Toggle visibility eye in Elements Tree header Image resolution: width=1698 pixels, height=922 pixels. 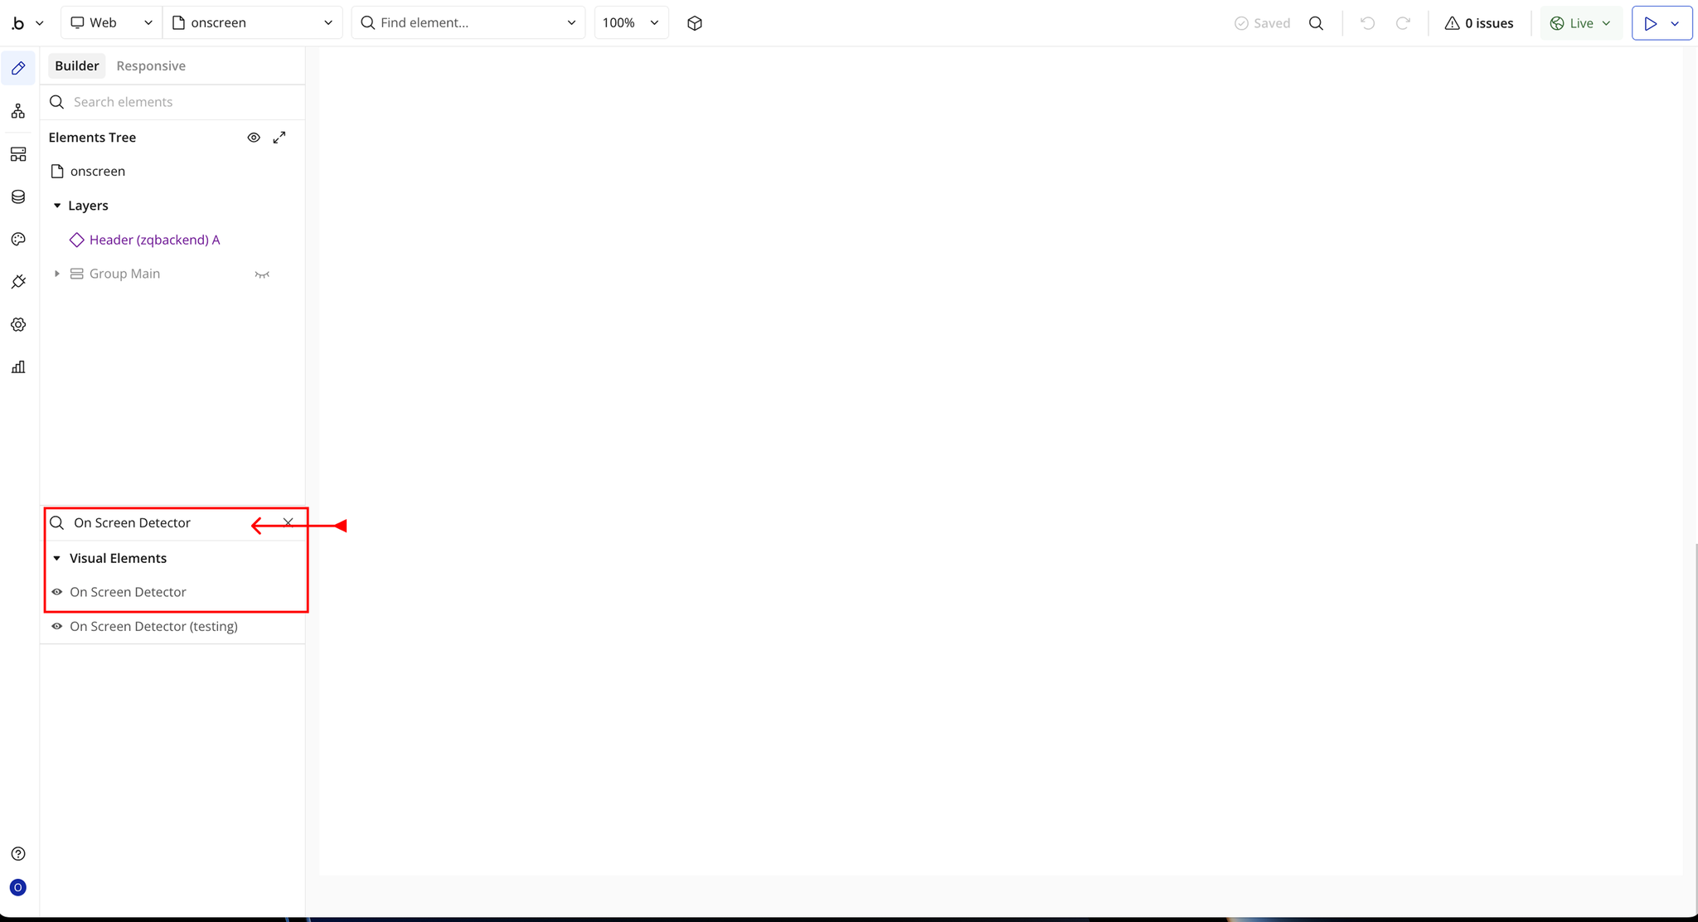[254, 138]
